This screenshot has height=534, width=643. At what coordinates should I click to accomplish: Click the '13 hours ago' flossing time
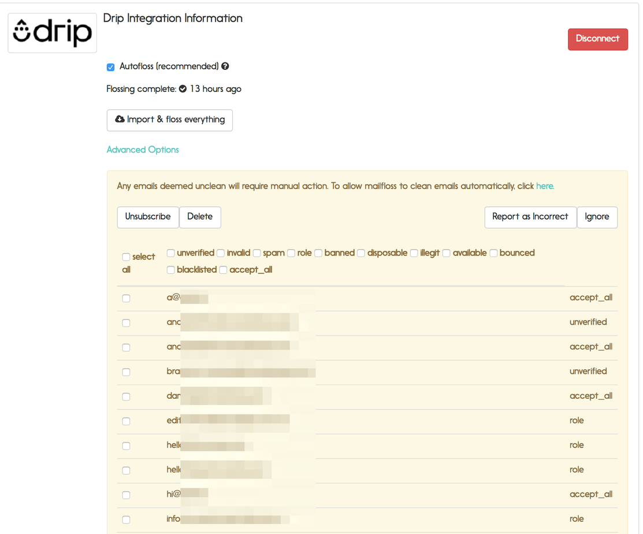(215, 89)
